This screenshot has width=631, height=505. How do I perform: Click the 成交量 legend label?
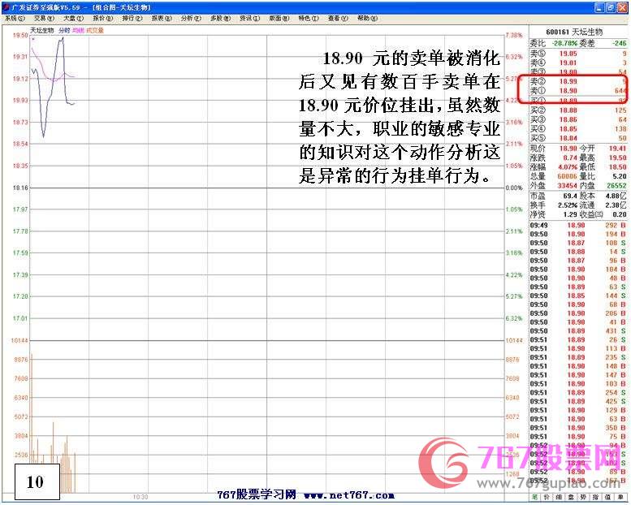coord(96,30)
